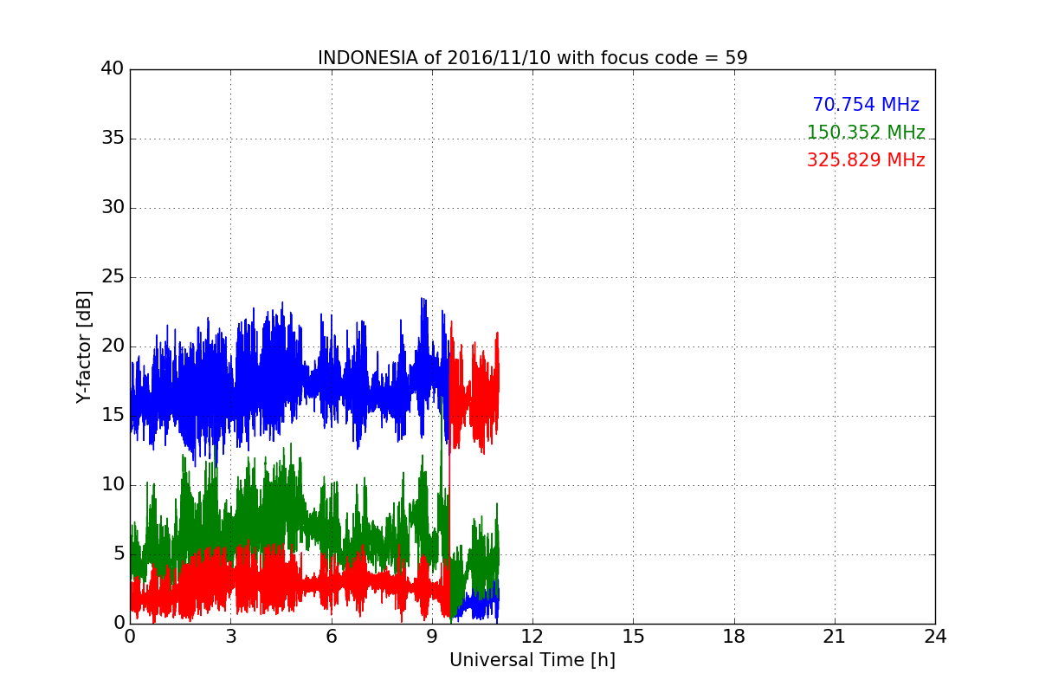Select the blue '70.754 MHz' legend label
This screenshot has height=693, width=1039.
(866, 105)
